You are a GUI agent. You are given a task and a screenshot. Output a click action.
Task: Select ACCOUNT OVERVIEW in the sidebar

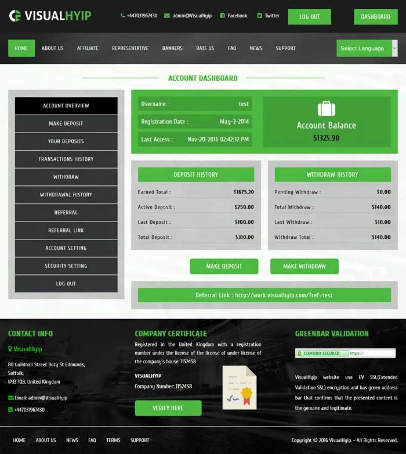[x=66, y=106]
